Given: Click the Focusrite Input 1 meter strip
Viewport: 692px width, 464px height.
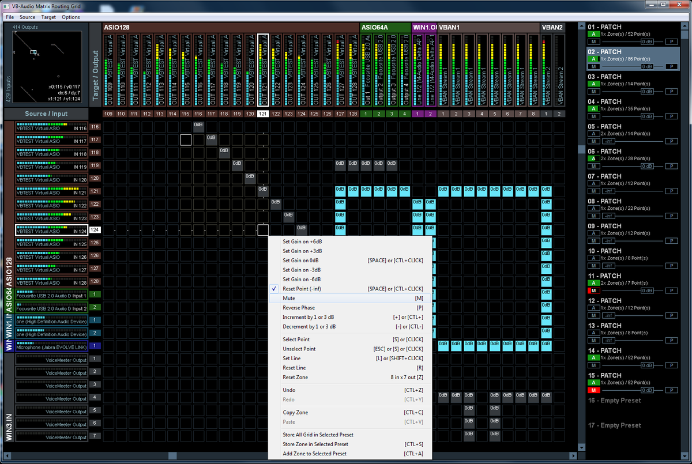Looking at the screenshot, I should [x=51, y=295].
